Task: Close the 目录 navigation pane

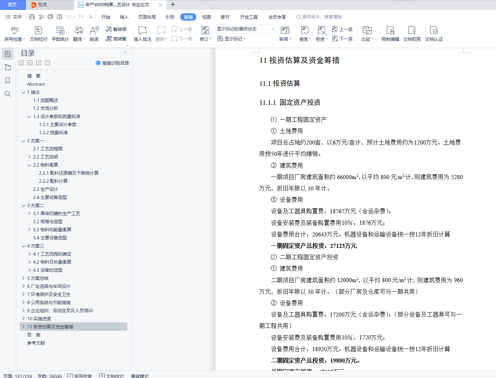Action: (x=125, y=53)
